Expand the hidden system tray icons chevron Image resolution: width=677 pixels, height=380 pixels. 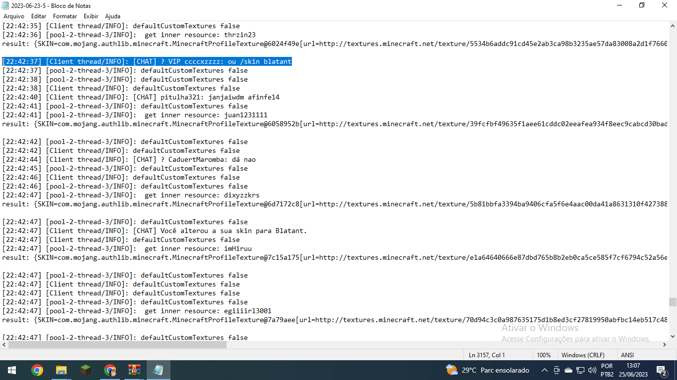544,370
